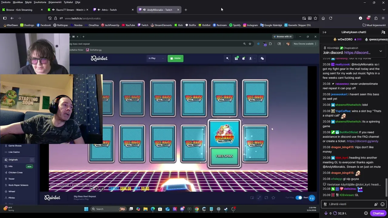Click the Firefox address bar URL

(82, 18)
